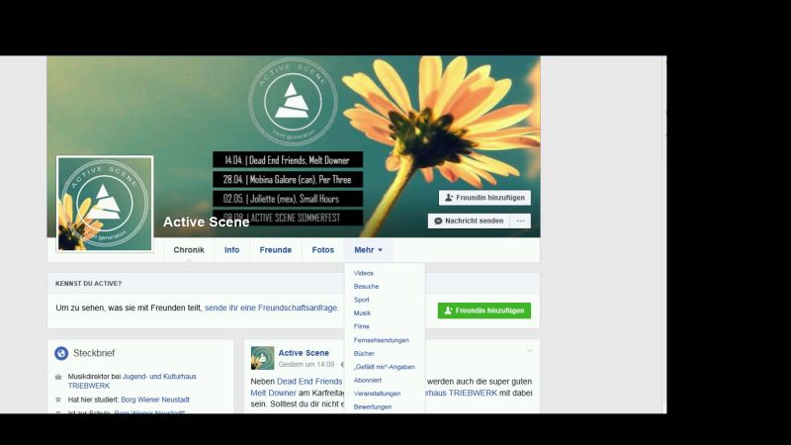Switch to the Freunde tab
Viewport: 791px width, 445px height.
coord(276,250)
